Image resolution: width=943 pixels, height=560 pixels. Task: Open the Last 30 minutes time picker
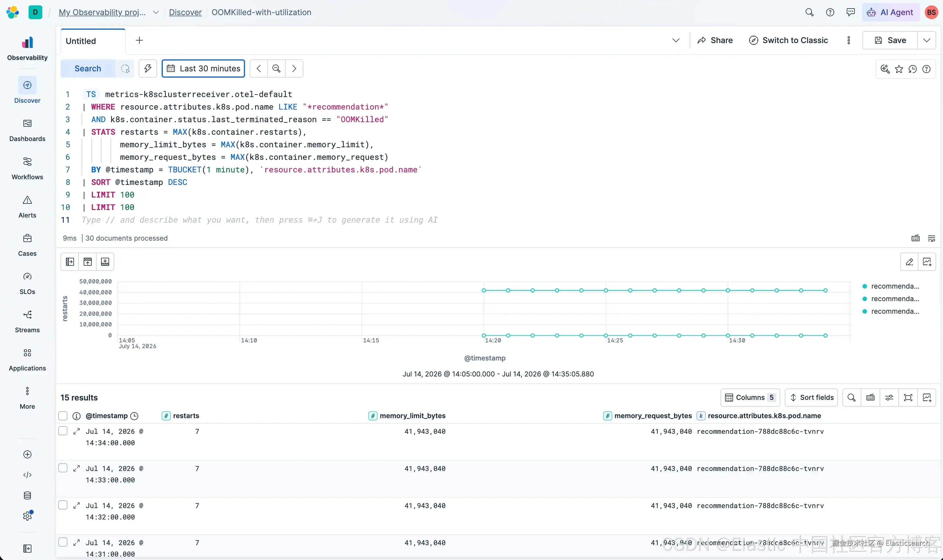pyautogui.click(x=203, y=68)
